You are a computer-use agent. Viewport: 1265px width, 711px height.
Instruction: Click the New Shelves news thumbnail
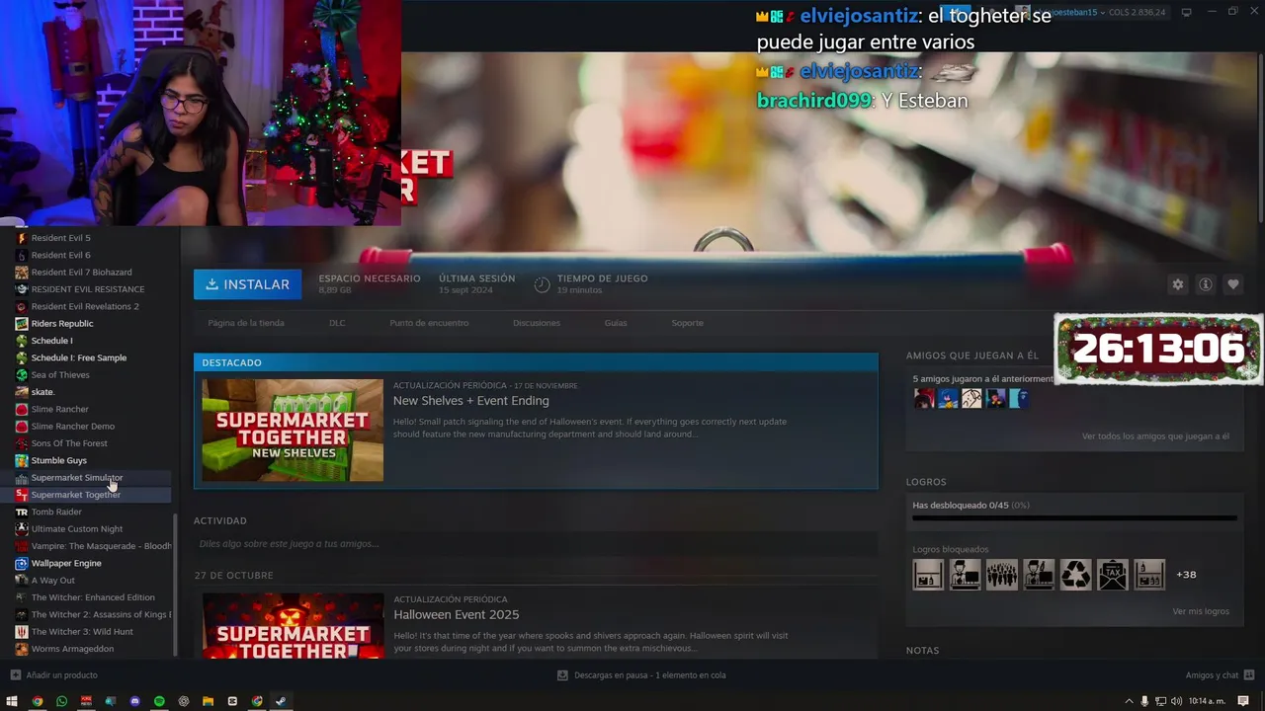(293, 431)
